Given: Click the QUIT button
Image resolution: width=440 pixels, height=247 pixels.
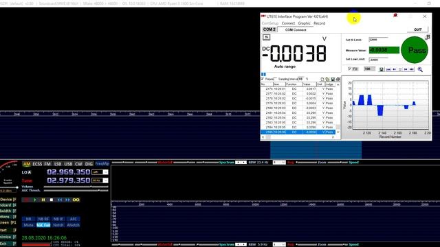Looking at the screenshot, I should [x=418, y=30].
